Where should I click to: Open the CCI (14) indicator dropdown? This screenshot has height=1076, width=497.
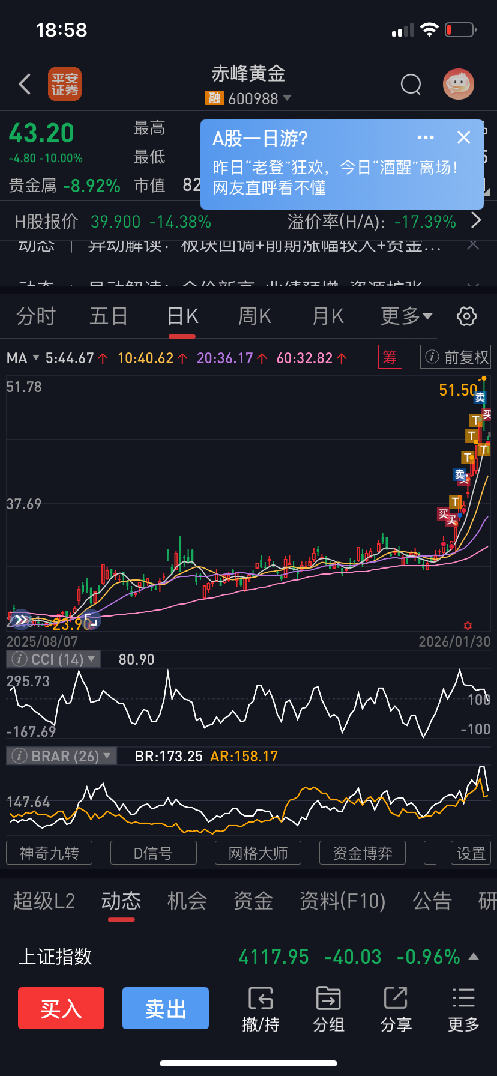[x=54, y=659]
